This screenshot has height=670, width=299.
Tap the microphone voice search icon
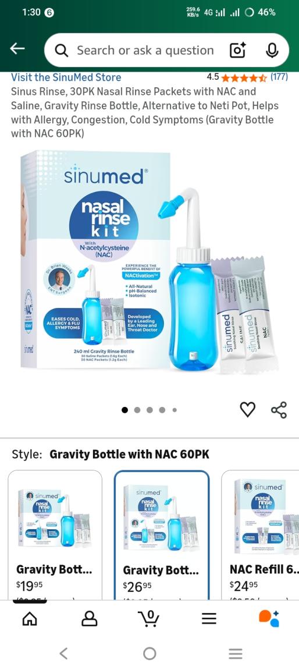tap(272, 51)
